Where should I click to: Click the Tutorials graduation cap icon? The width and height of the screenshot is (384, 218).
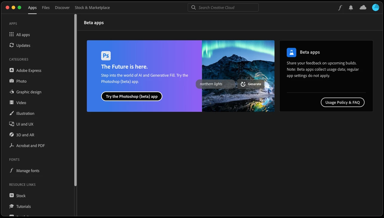coord(12,206)
